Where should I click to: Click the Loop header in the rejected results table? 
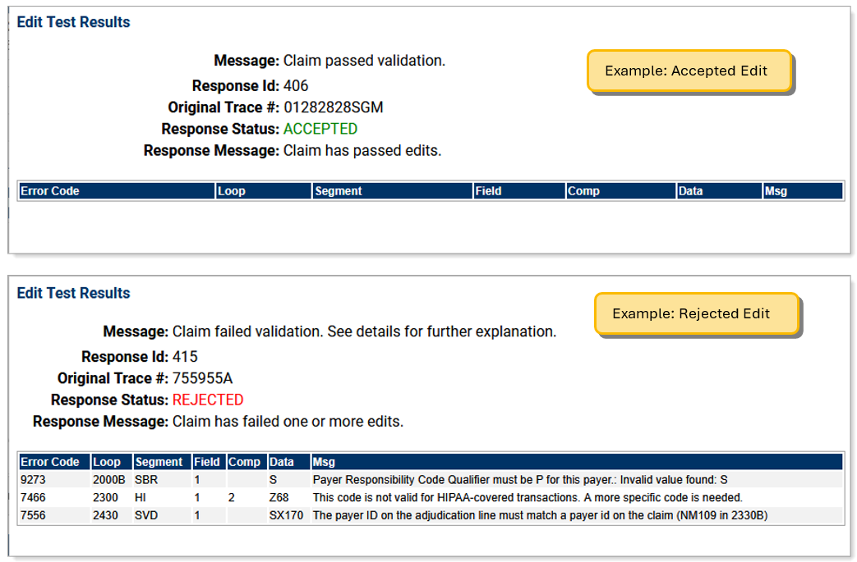[107, 462]
